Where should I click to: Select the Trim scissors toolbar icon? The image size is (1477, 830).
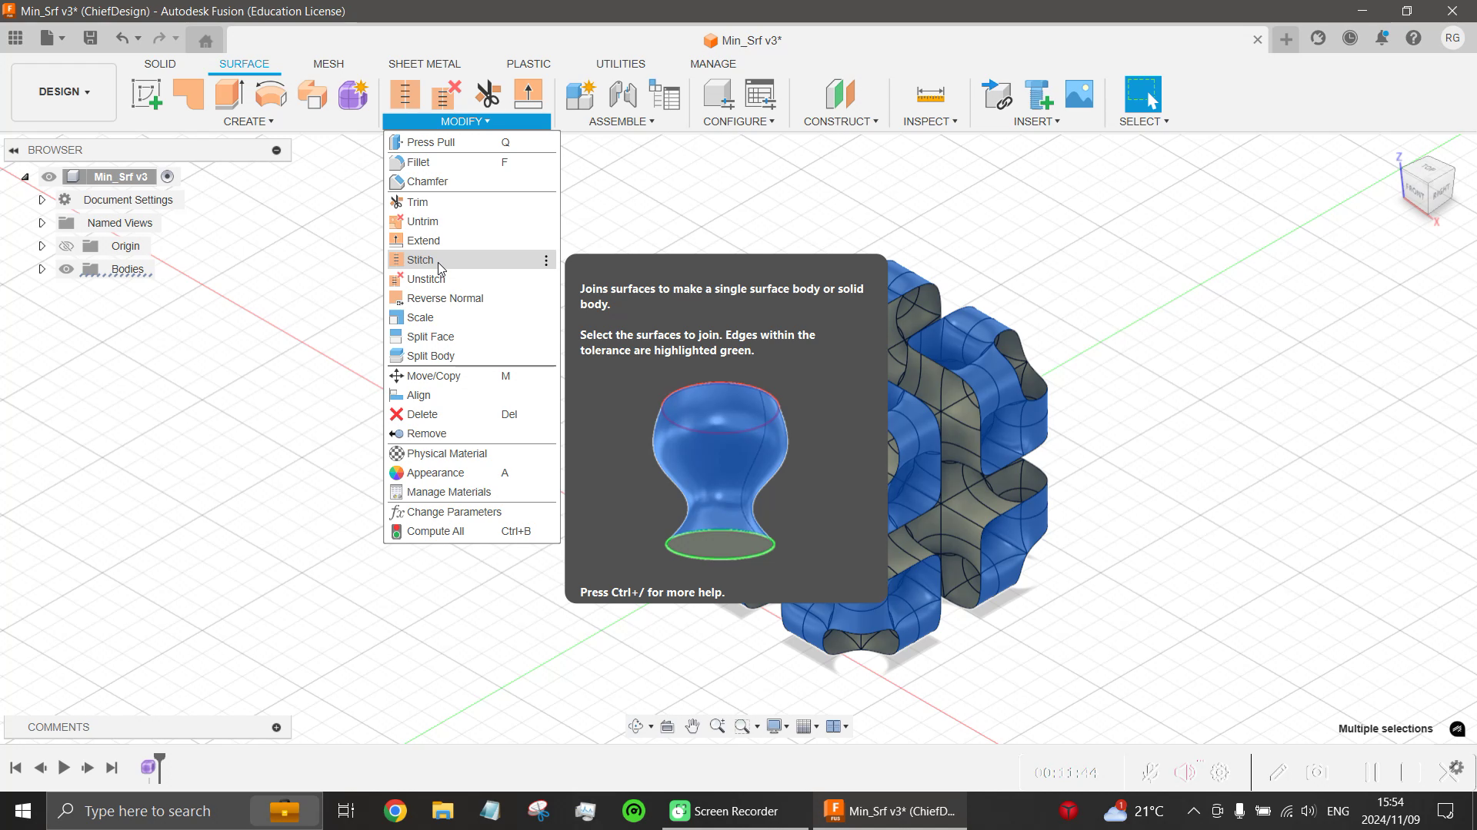488,94
